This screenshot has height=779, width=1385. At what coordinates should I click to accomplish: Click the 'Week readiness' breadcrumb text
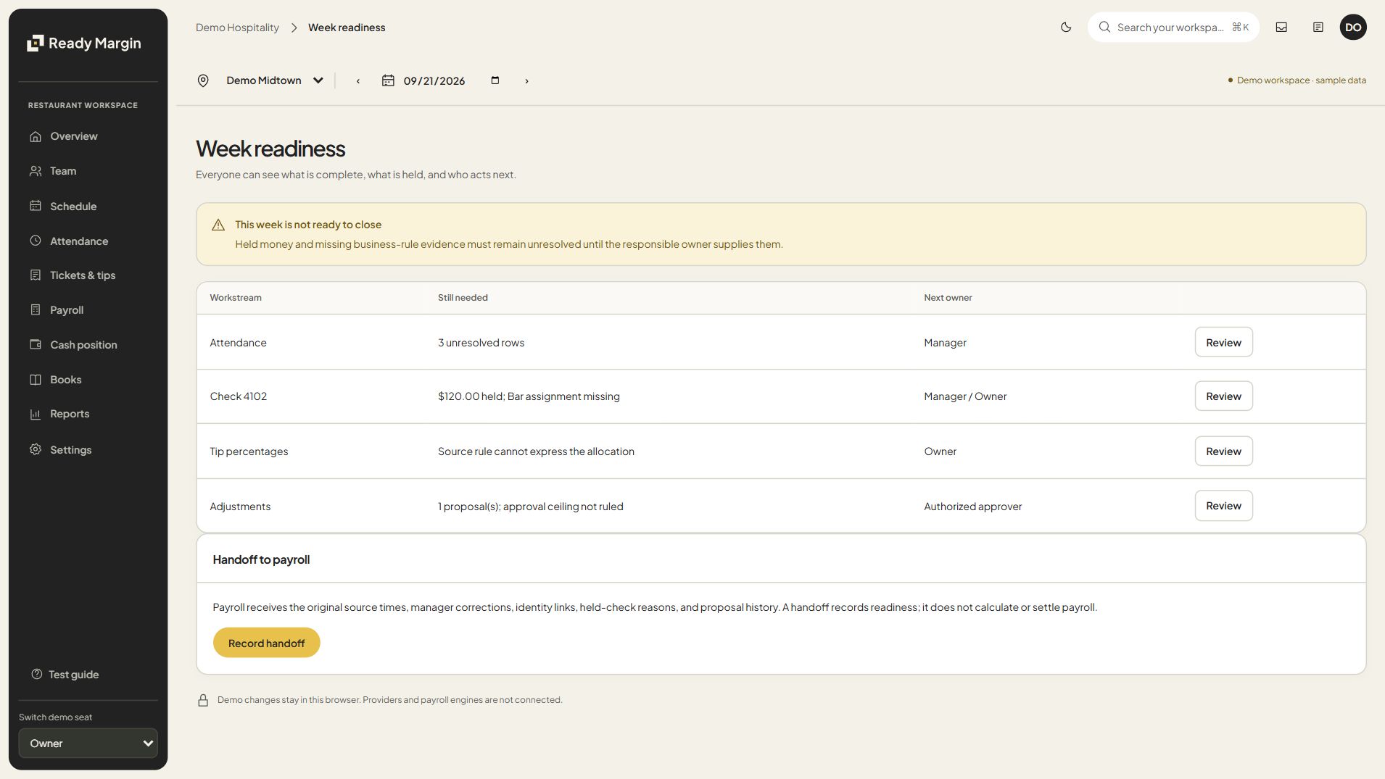[347, 28]
